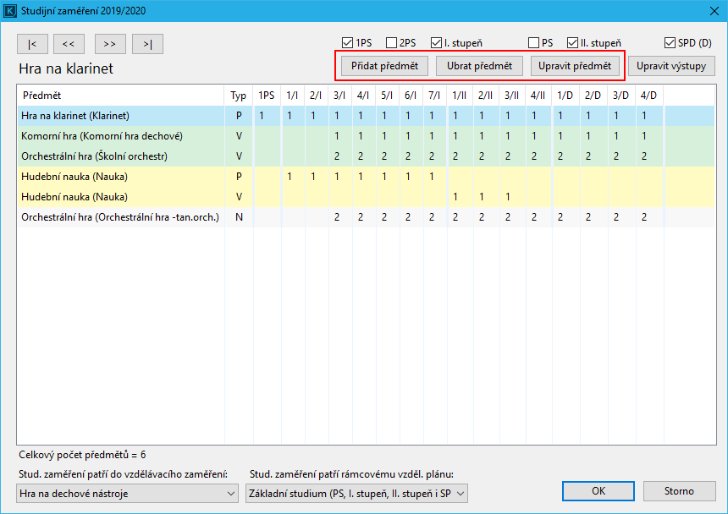
Task: Open Upravit výstupy
Action: (x=670, y=66)
